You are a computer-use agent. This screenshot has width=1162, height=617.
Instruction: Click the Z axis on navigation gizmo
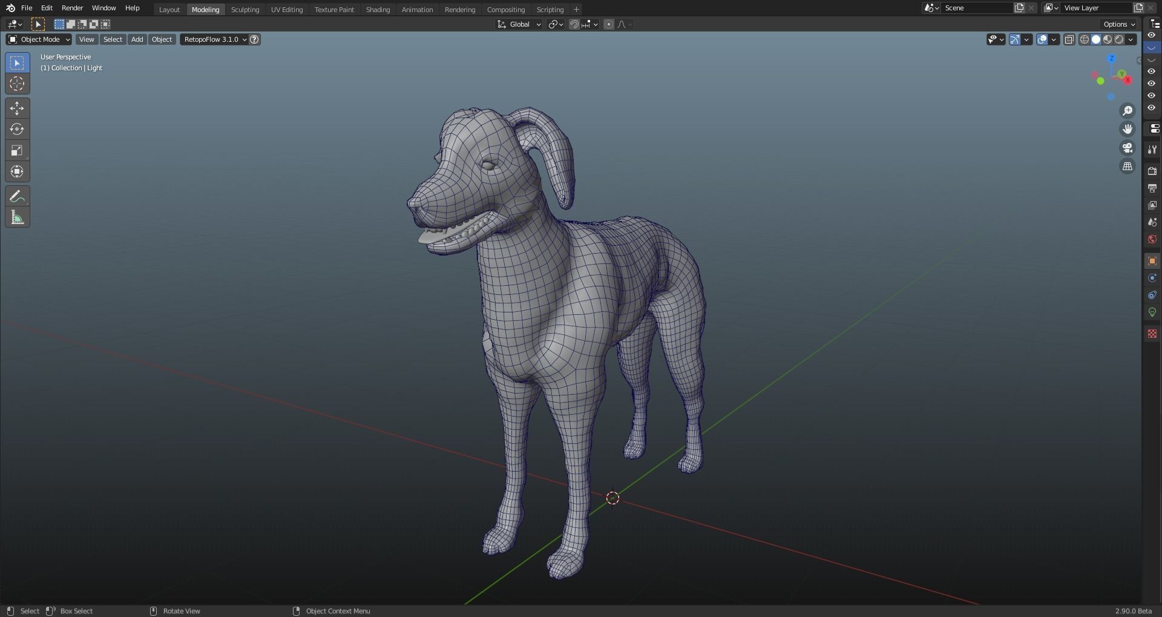pyautogui.click(x=1111, y=59)
